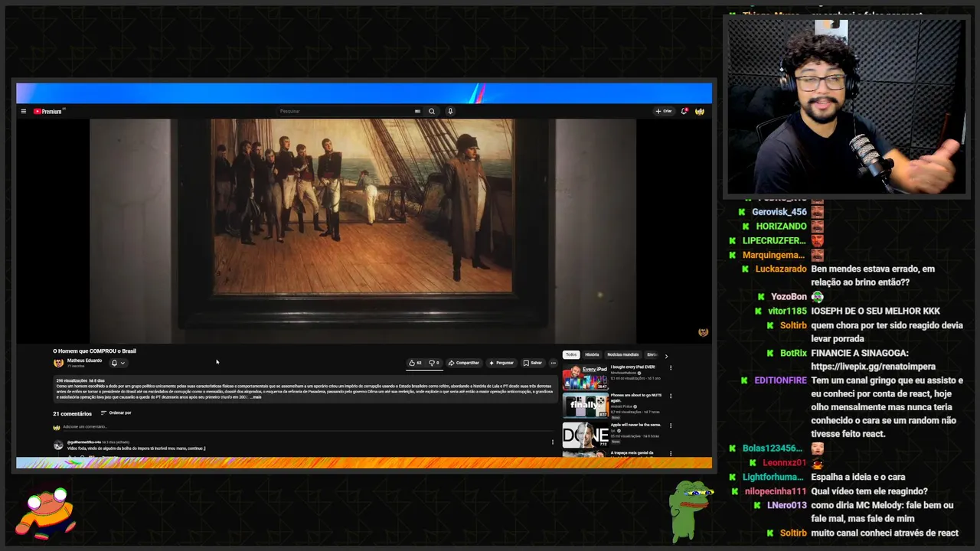Open Matheus Eduardo channel avatar
This screenshot has height=551, width=980.
58,363
